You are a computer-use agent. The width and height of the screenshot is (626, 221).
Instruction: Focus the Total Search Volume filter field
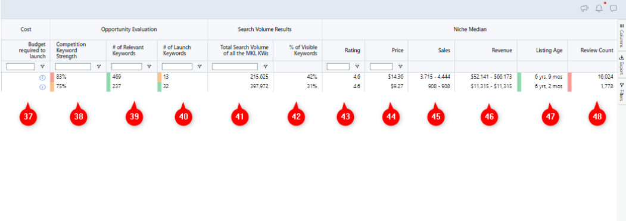click(x=235, y=67)
